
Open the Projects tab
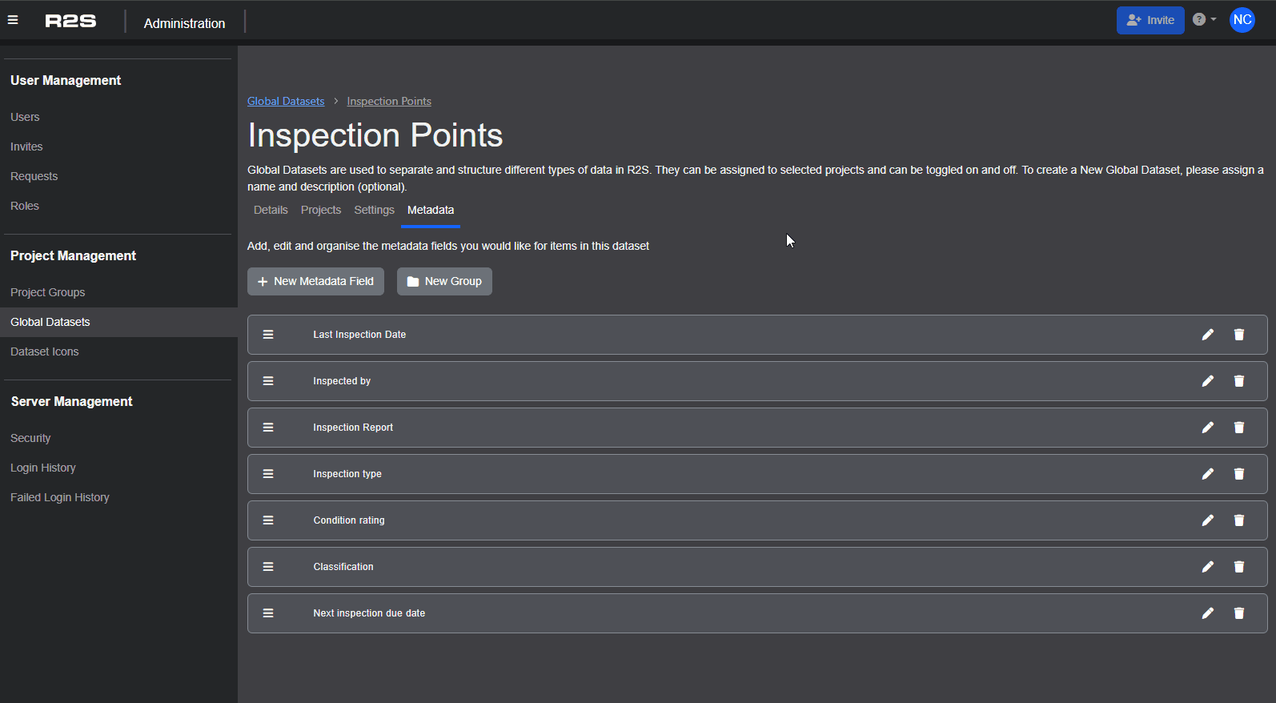321,210
